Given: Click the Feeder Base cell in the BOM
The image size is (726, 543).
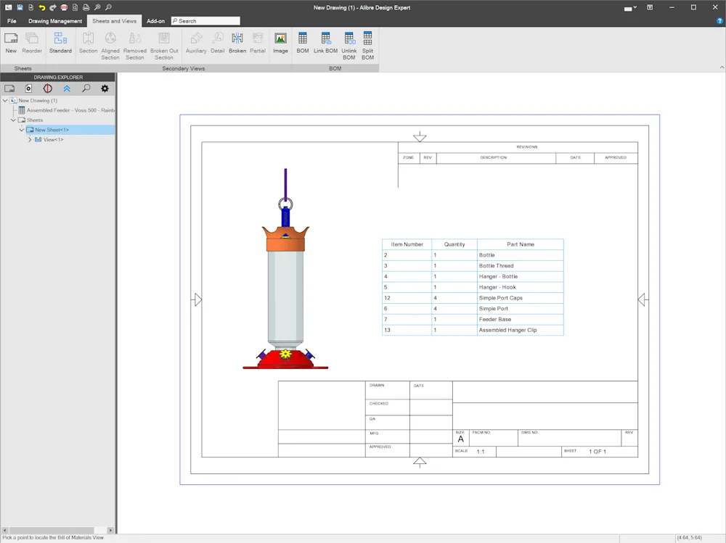Looking at the screenshot, I should [521, 319].
